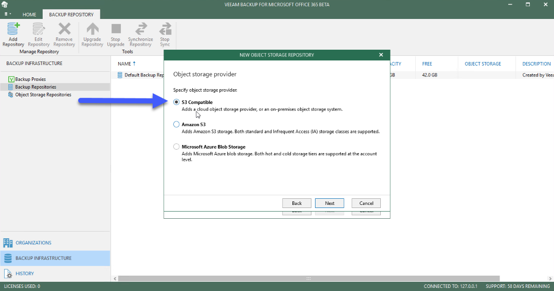Click the Add Repository icon
554x291 pixels.
point(13,29)
